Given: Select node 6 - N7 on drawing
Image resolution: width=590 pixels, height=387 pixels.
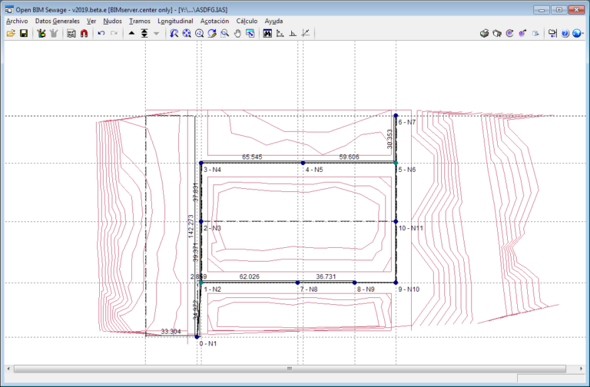Looking at the screenshot, I should [396, 115].
